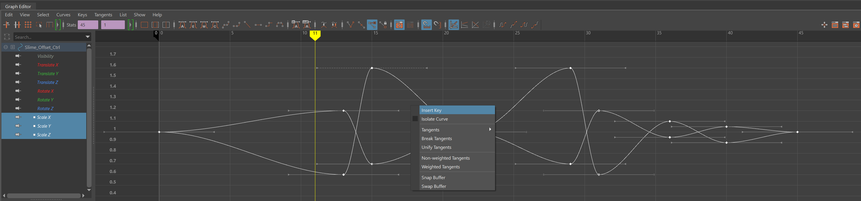This screenshot has height=201, width=861.
Task: Enable unconstrained drag icon
Action: pos(824,25)
